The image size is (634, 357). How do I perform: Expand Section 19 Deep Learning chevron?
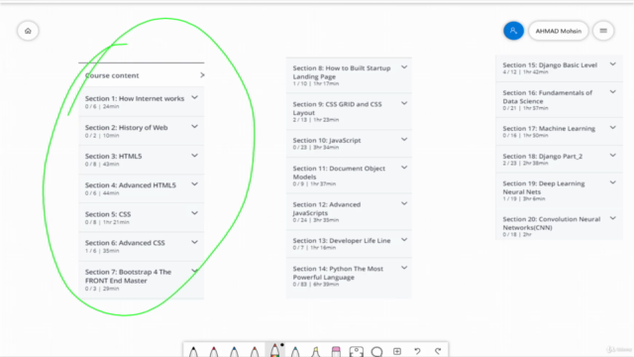(613, 182)
